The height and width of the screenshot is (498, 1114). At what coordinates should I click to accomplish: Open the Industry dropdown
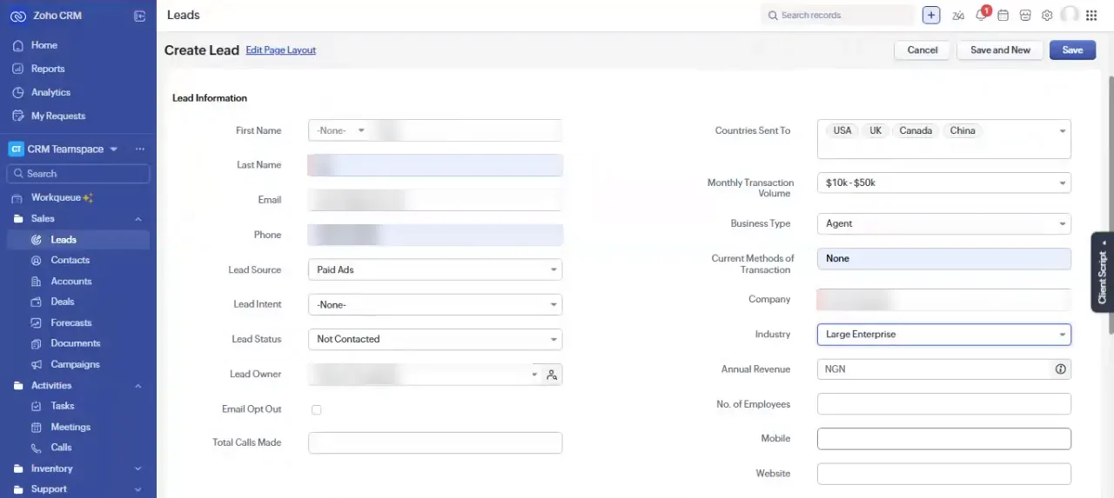coord(944,335)
